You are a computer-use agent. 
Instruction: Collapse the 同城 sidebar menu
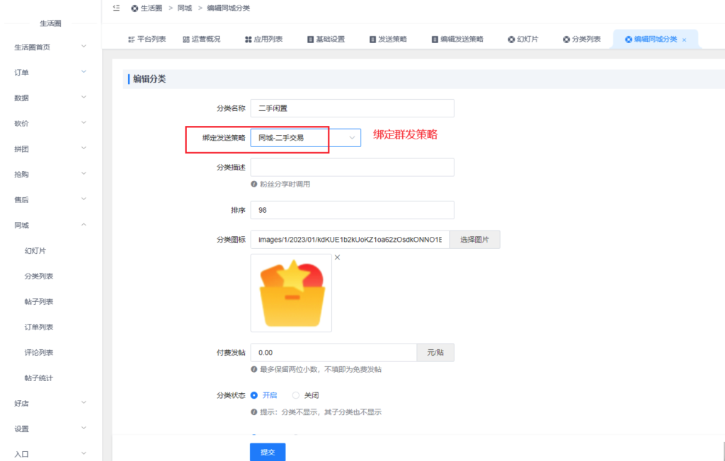point(84,225)
